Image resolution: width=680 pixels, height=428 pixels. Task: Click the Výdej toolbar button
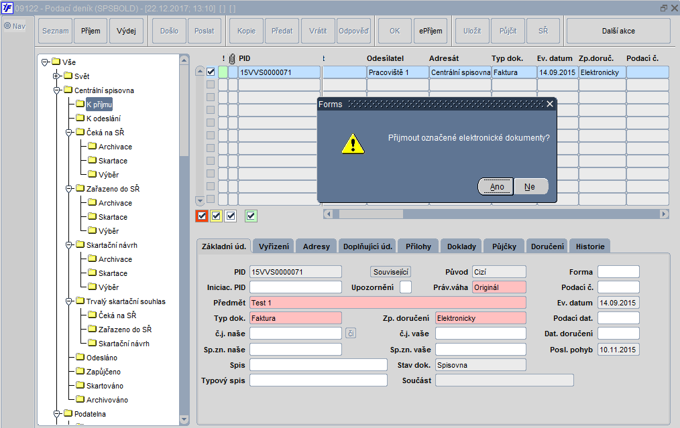point(126,31)
